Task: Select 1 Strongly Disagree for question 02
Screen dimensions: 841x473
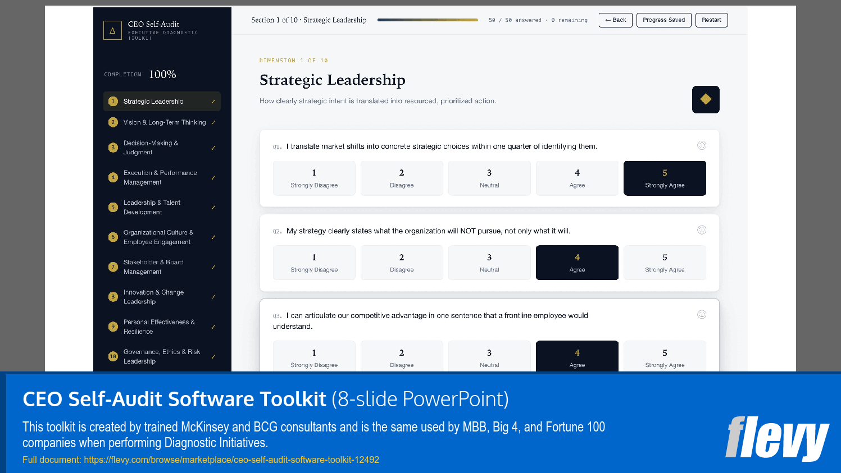Action: coord(314,263)
